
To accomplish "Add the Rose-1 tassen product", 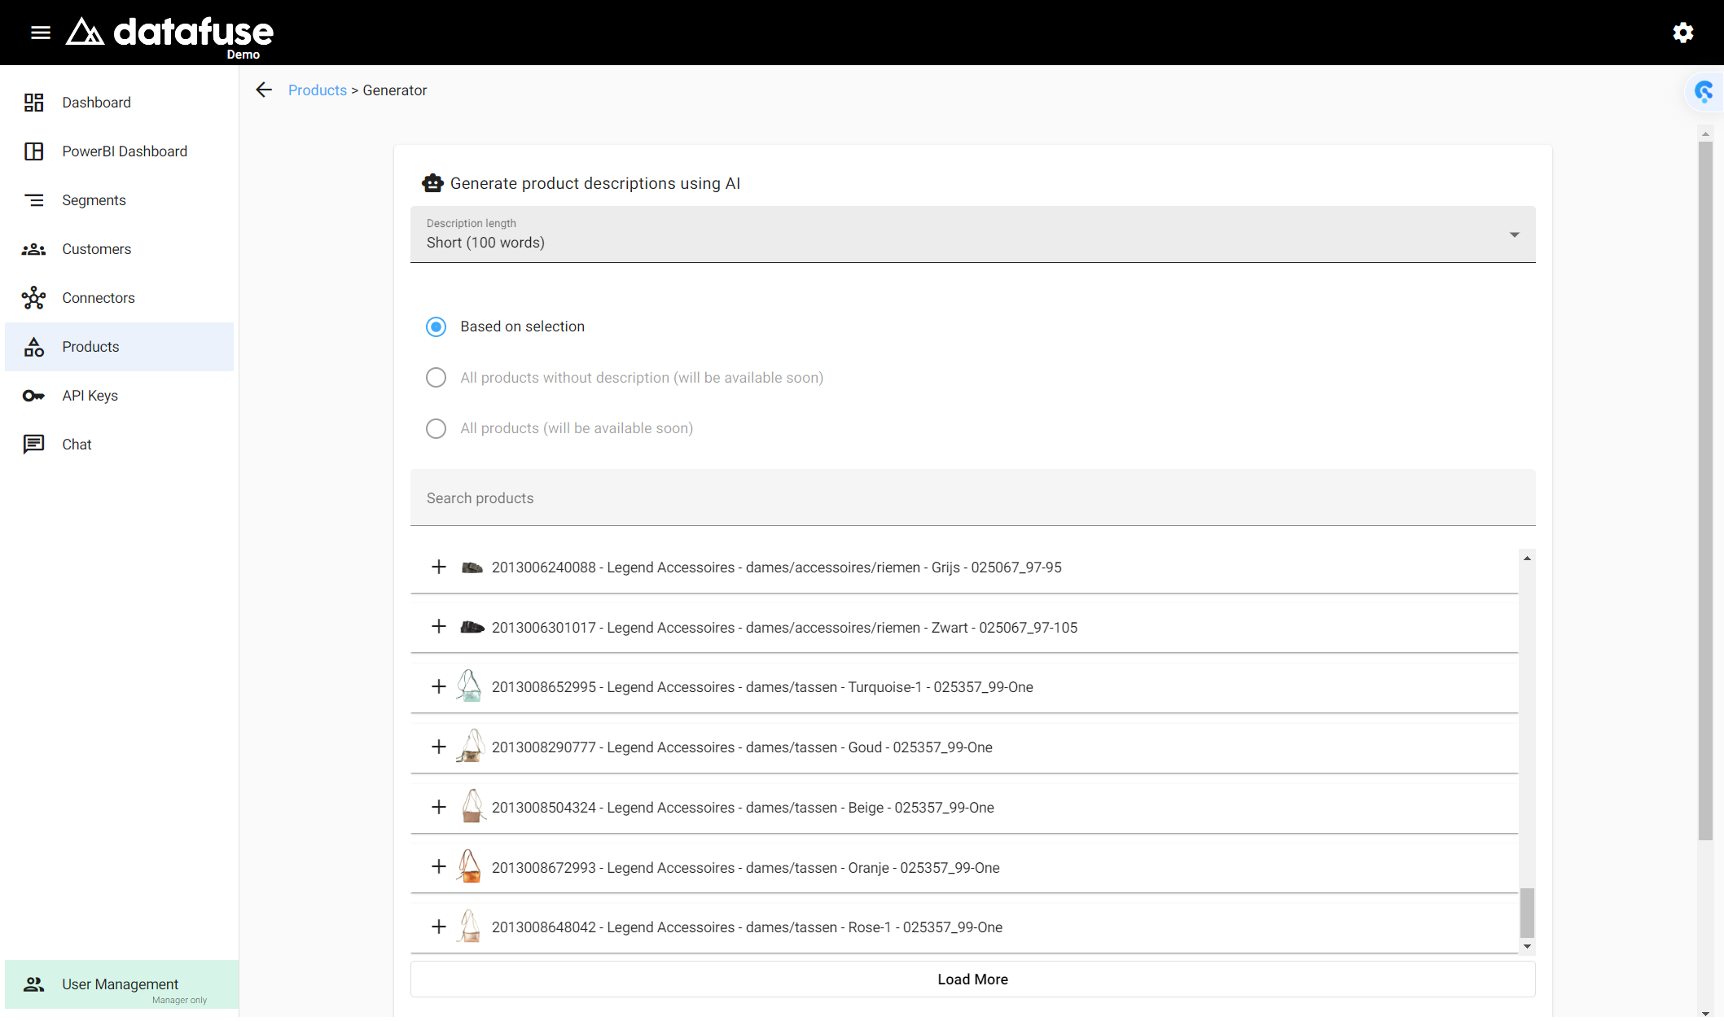I will point(439,927).
